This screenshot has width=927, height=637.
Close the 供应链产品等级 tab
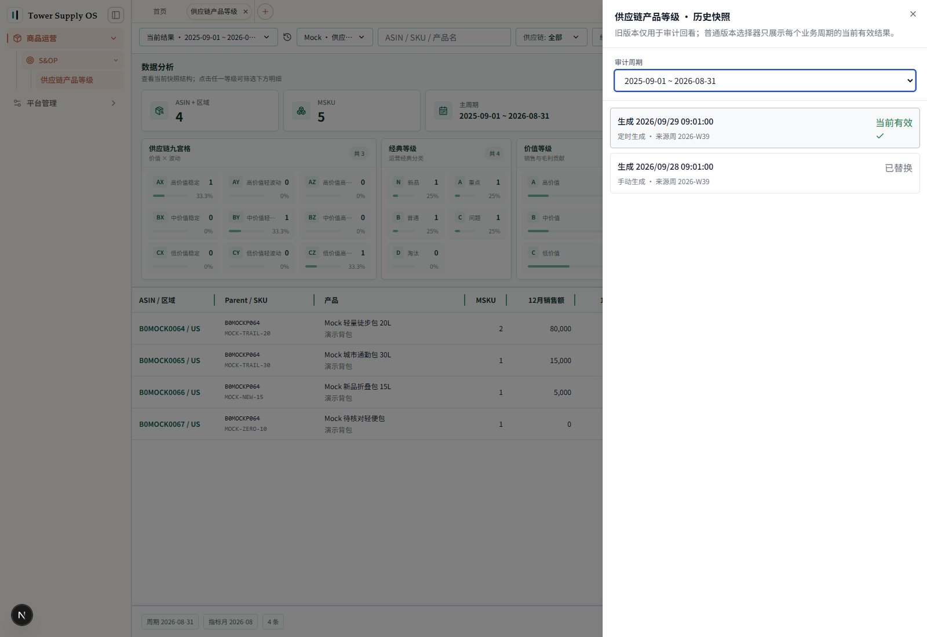[246, 12]
